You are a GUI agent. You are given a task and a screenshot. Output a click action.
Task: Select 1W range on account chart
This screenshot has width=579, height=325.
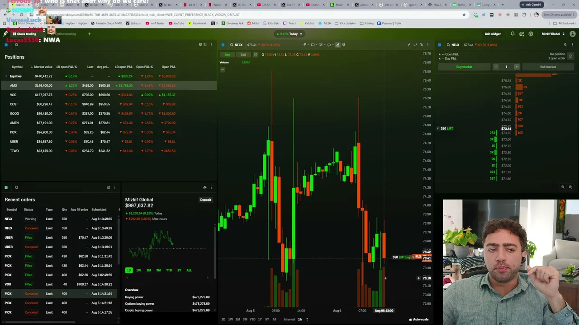pyautogui.click(x=138, y=270)
